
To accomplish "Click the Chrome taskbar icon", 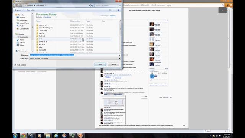I will click(23, 135).
